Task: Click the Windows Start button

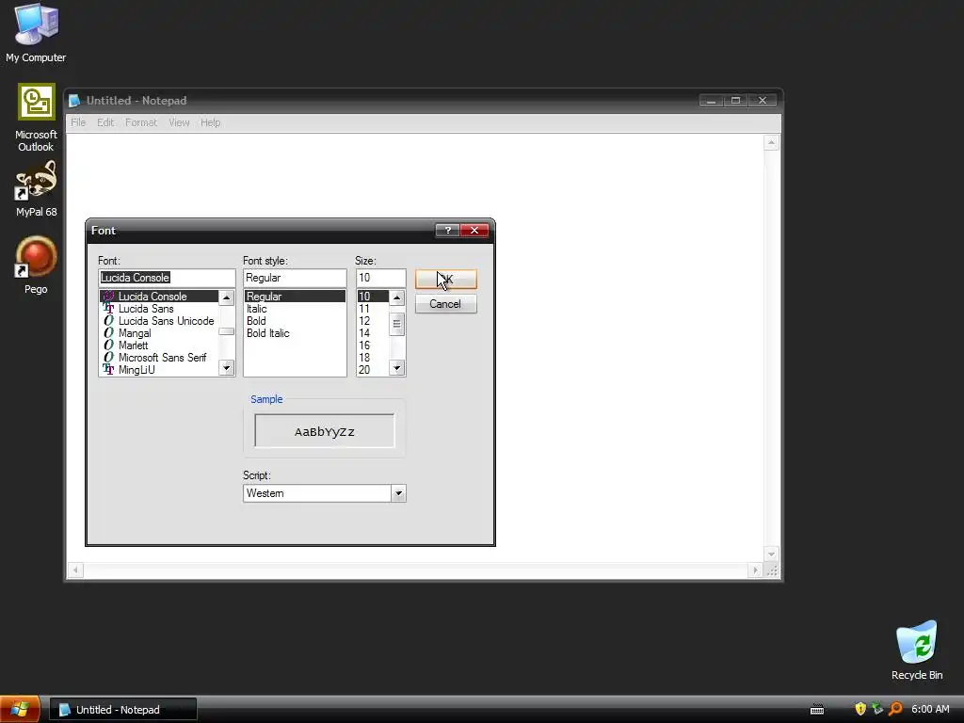Action: pos(20,710)
